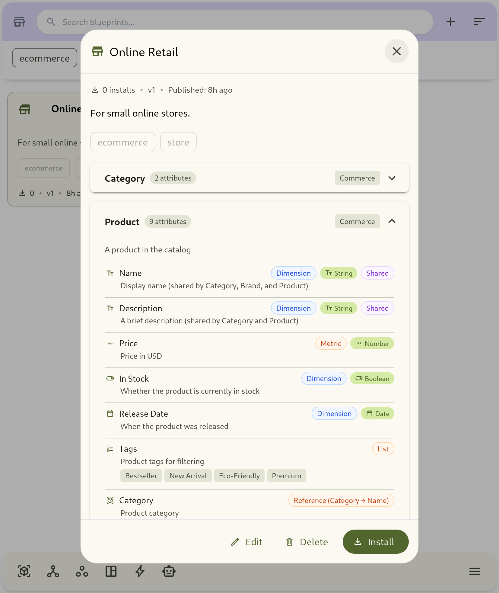Open the sort options icon at top right
499x593 pixels.
coord(479,21)
